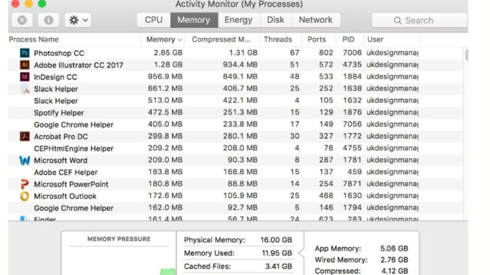Select the Slack Helper name using 513.0 MB
Image resolution: width=490 pixels, height=275 pixels.
(56, 101)
